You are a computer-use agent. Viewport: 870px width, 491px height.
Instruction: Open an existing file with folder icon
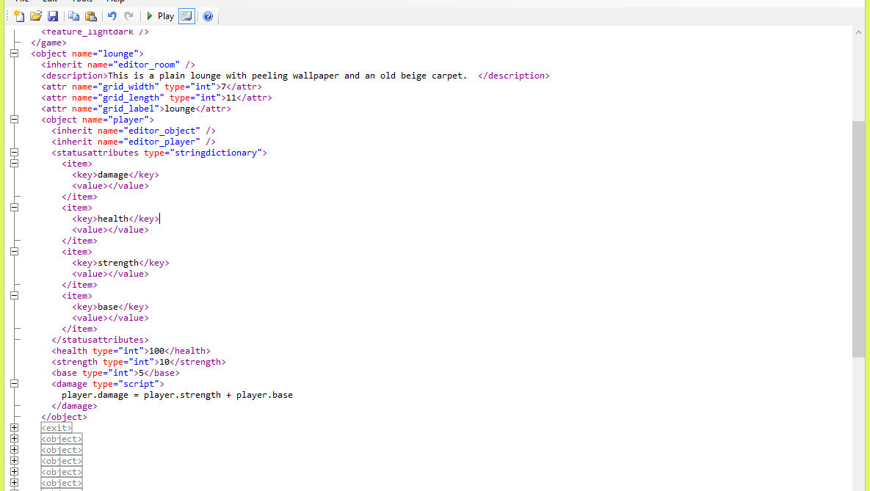click(x=35, y=16)
